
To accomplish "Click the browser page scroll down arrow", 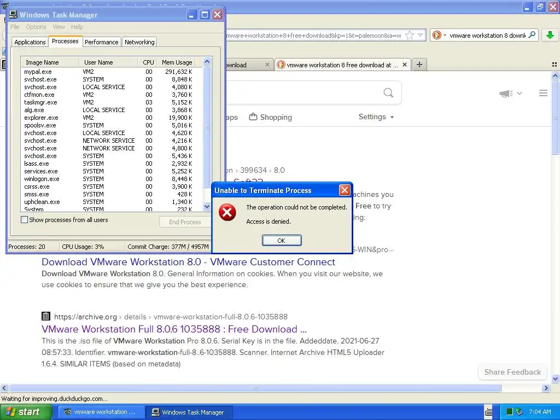I will click(x=555, y=379).
